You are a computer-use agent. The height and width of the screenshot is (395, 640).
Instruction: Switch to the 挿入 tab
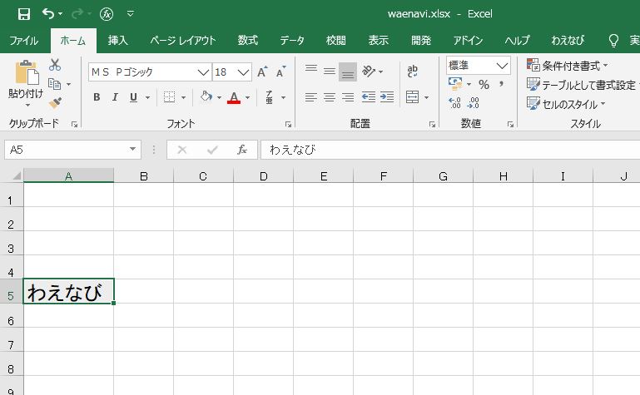[x=117, y=41]
